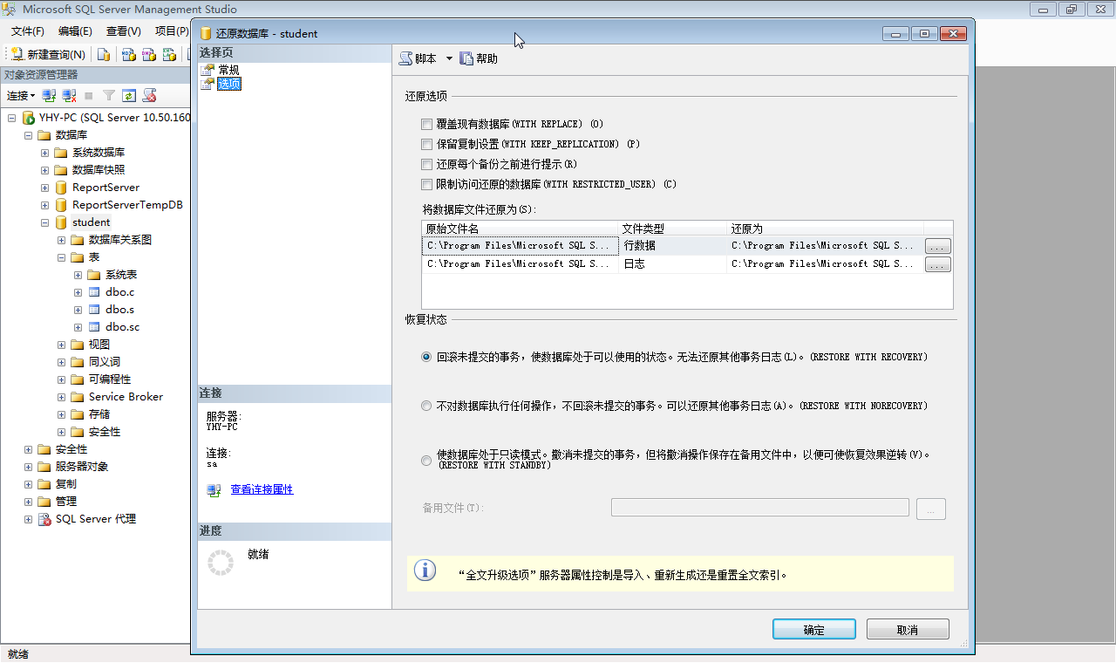This screenshot has height=663, width=1116.
Task: Open the 脚本 dropdown arrow
Action: pyautogui.click(x=449, y=58)
